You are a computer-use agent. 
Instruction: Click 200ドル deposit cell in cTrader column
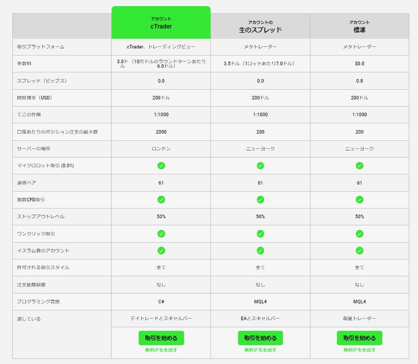(161, 97)
